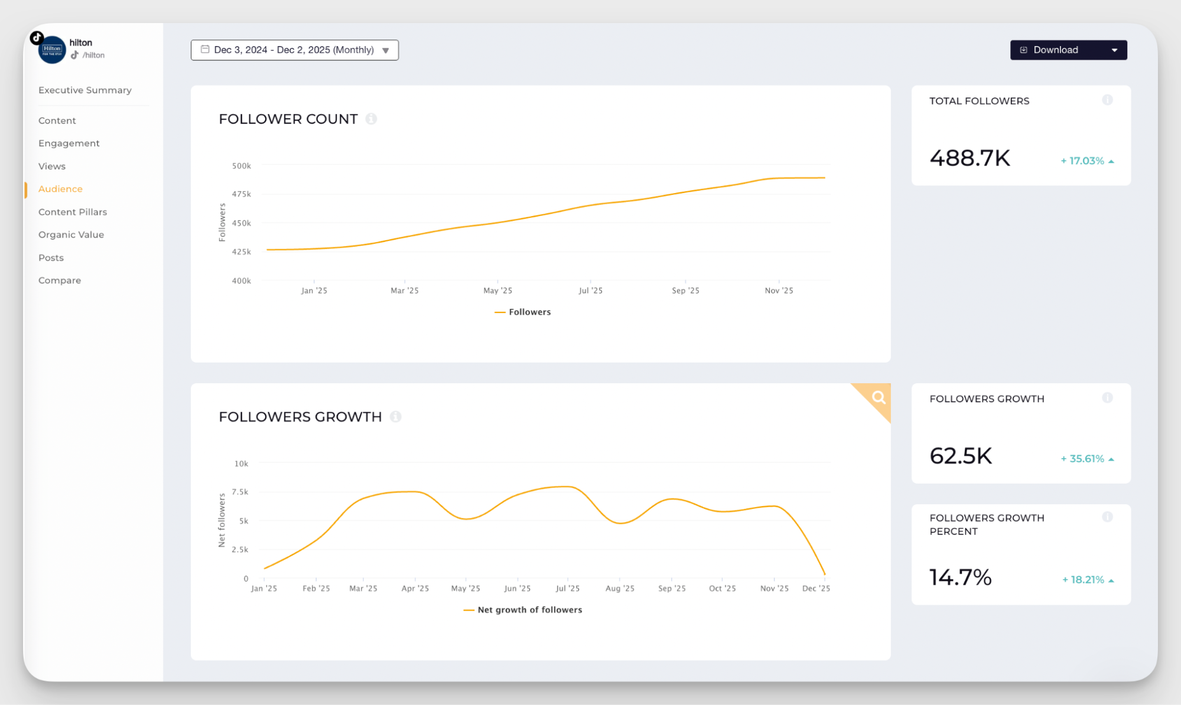Viewport: 1181px width, 705px height.
Task: Click the info icon on Followers Growth Percent card
Action: point(1108,517)
